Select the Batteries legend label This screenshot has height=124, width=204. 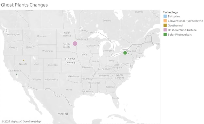[x=174, y=16]
